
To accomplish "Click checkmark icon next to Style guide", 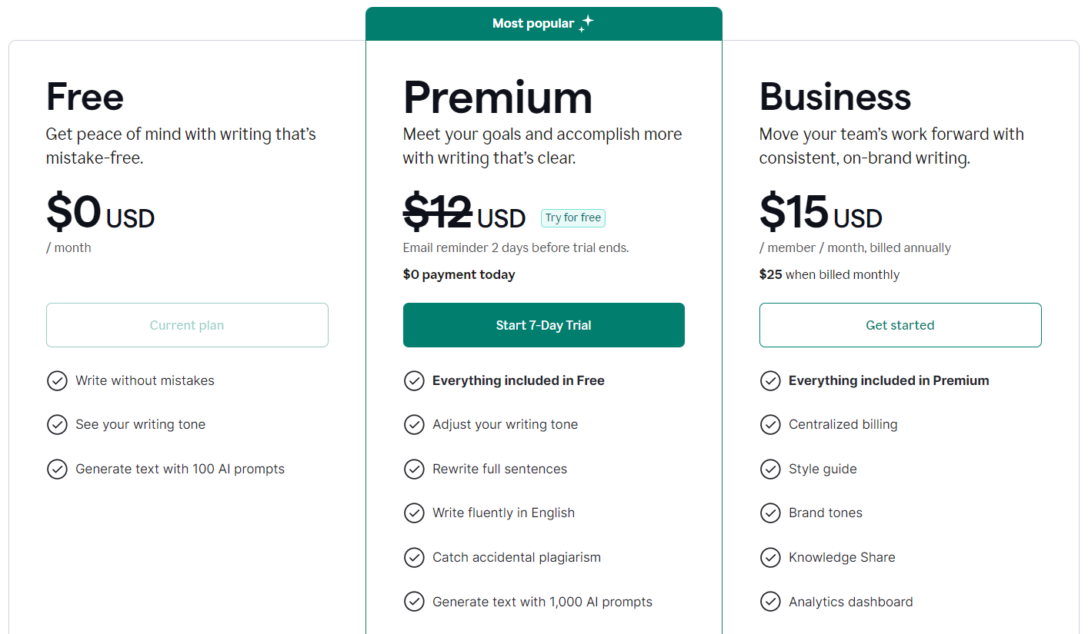I will 770,470.
